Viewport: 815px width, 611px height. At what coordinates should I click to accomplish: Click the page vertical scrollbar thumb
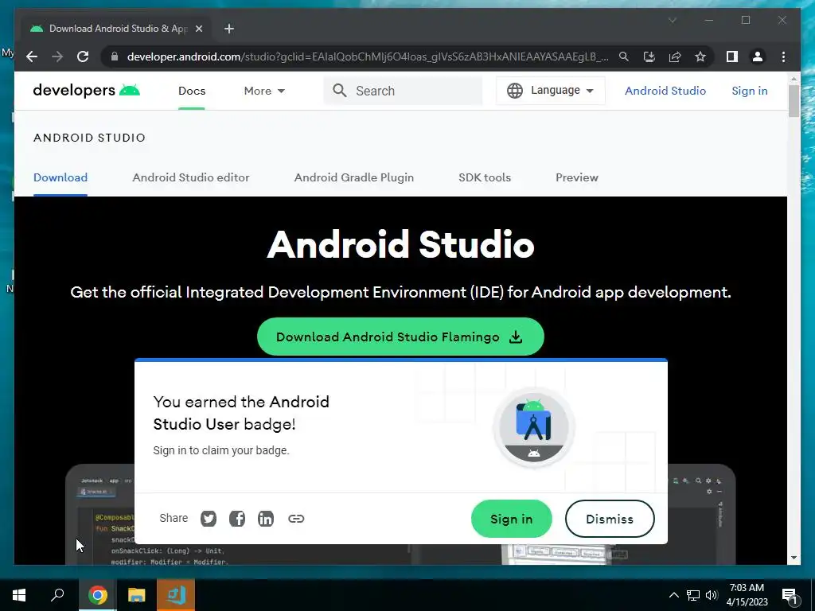pos(794,100)
